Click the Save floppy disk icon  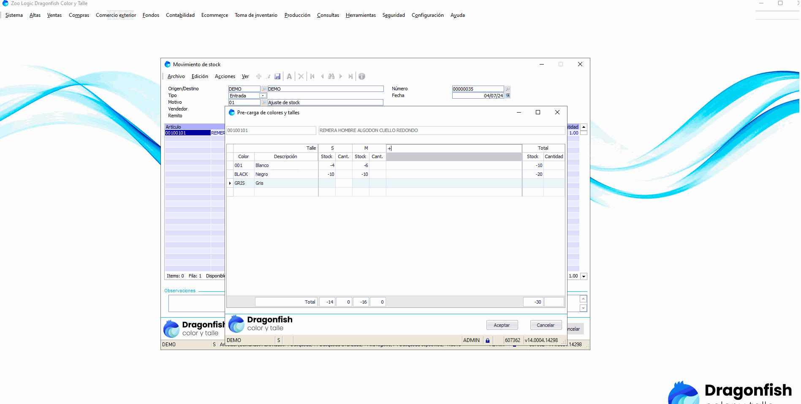click(x=277, y=76)
